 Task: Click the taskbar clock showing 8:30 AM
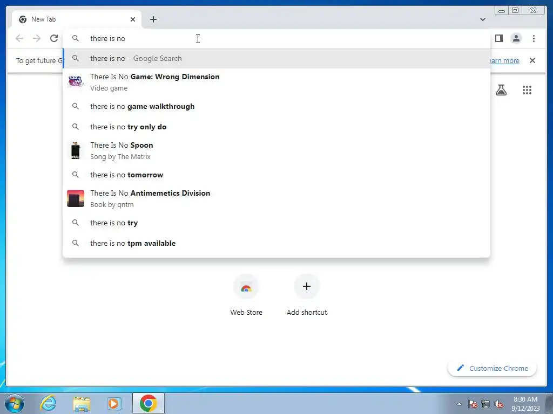(x=525, y=403)
